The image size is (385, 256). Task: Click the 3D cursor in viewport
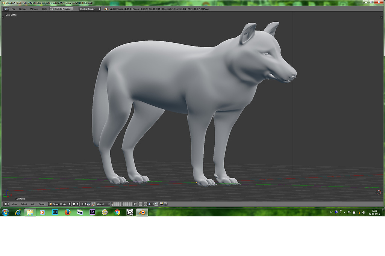(379, 192)
